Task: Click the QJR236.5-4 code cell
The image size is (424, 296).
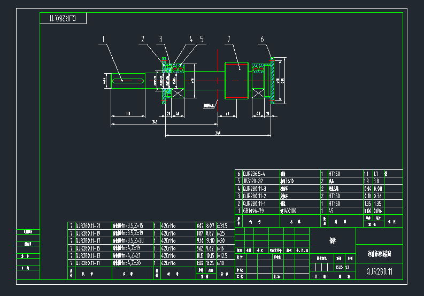Action: click(x=261, y=174)
